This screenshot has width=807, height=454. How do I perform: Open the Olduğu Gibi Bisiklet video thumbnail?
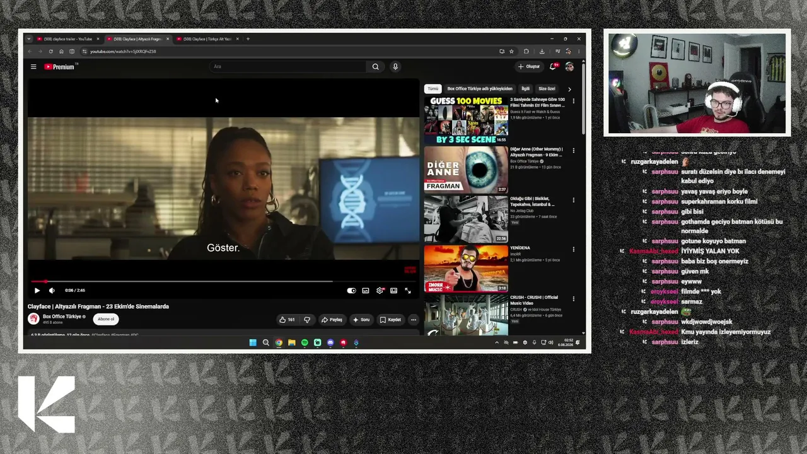coord(466,219)
